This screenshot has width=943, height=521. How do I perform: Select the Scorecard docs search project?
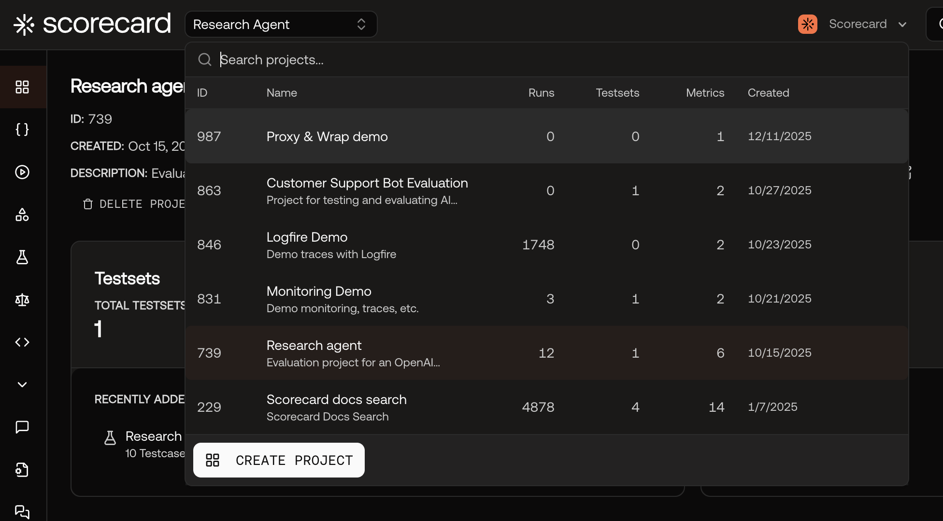pyautogui.click(x=547, y=407)
